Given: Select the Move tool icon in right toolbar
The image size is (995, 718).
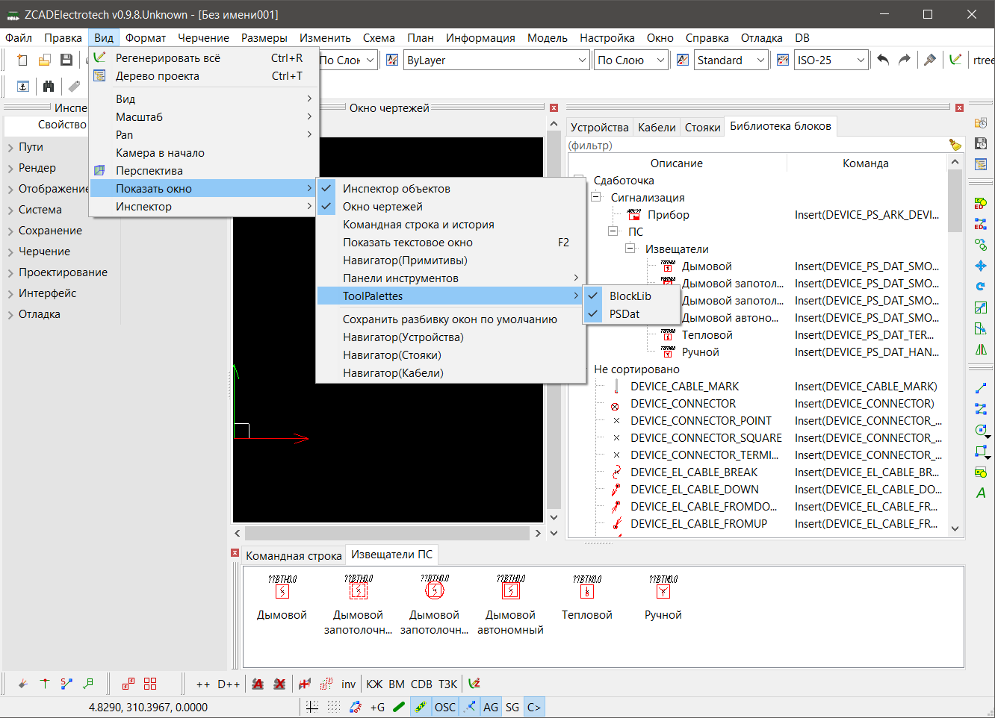Looking at the screenshot, I should (x=981, y=266).
